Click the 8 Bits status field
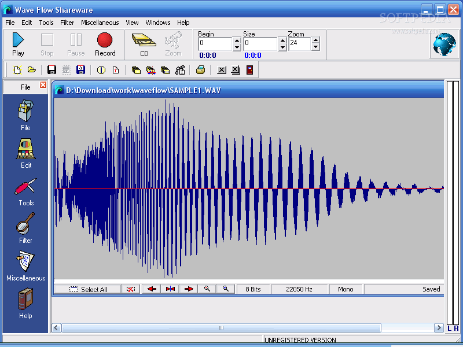 coord(253,289)
